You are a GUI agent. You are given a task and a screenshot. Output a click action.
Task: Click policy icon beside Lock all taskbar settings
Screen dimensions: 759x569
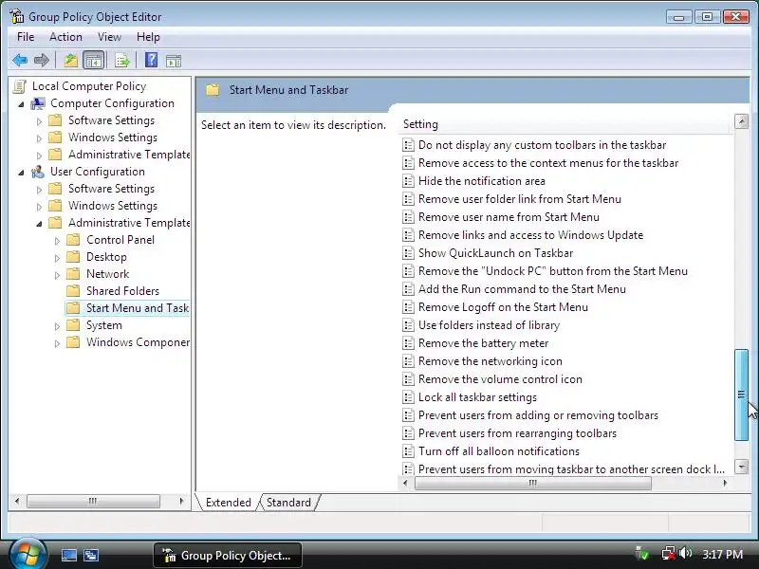tap(409, 397)
